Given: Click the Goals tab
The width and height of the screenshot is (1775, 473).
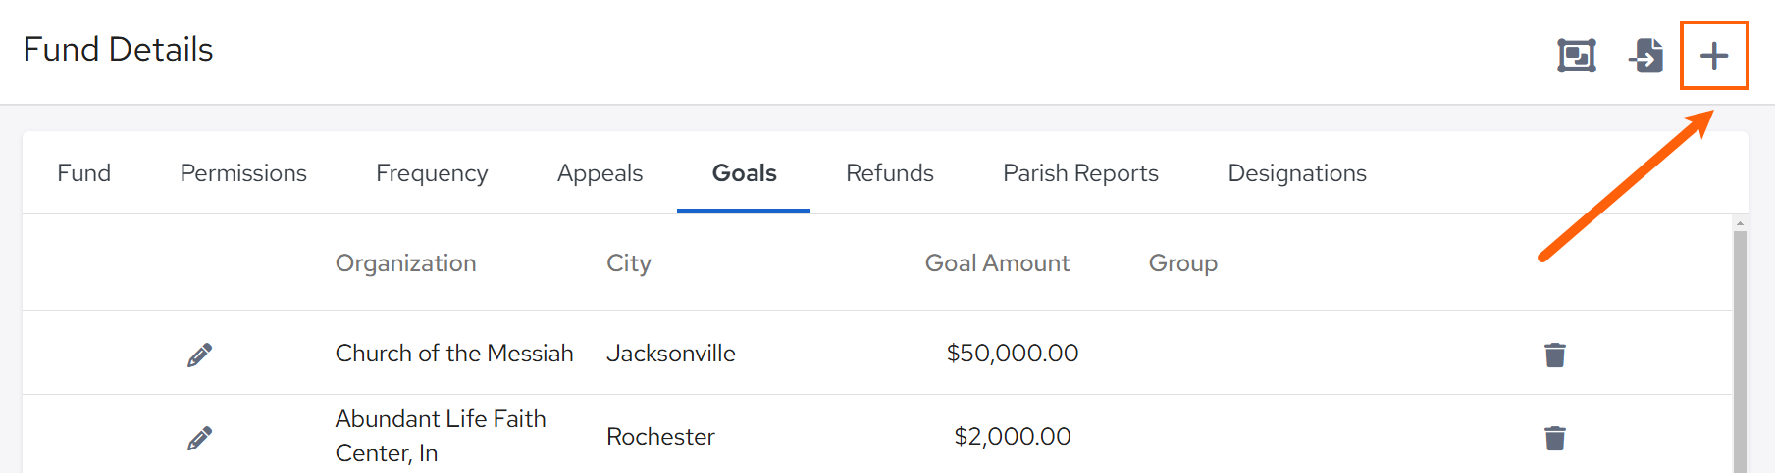Looking at the screenshot, I should point(744,173).
